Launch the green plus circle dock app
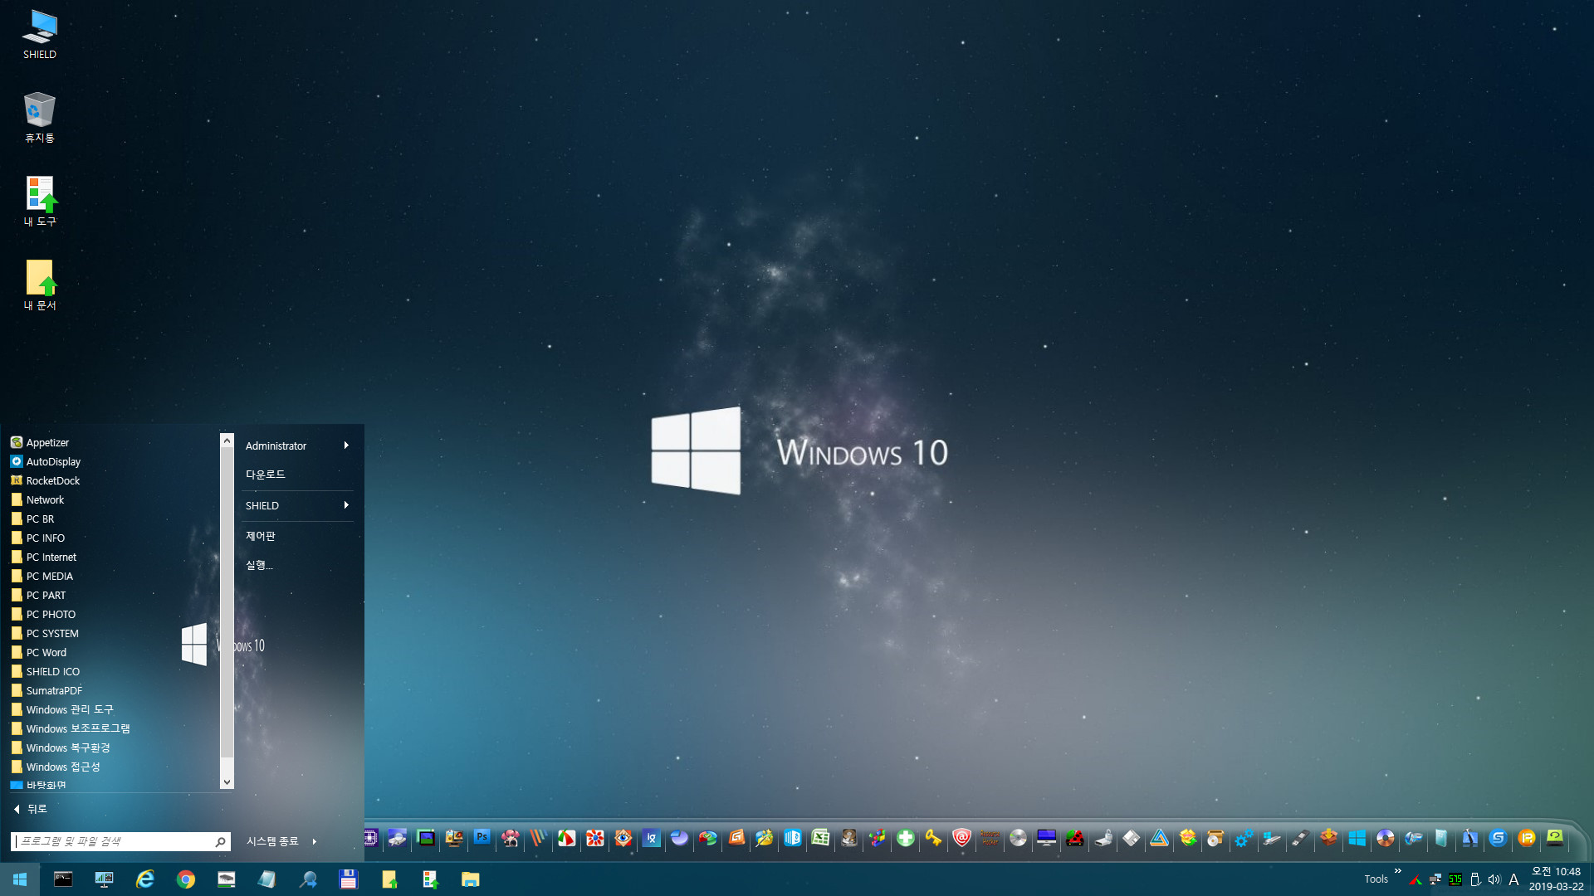This screenshot has width=1594, height=896. tap(905, 838)
